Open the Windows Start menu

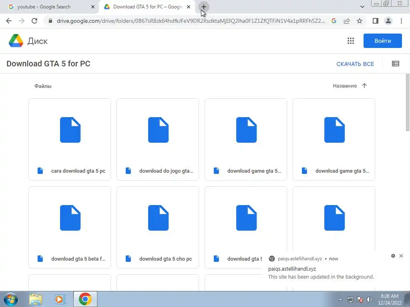tap(10, 299)
